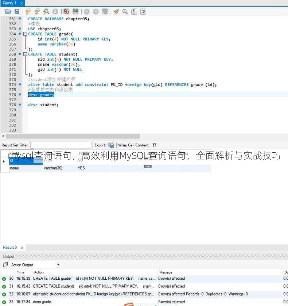Switch to the Result 9 tab
This screenshot has width=288, height=306.
point(10,247)
